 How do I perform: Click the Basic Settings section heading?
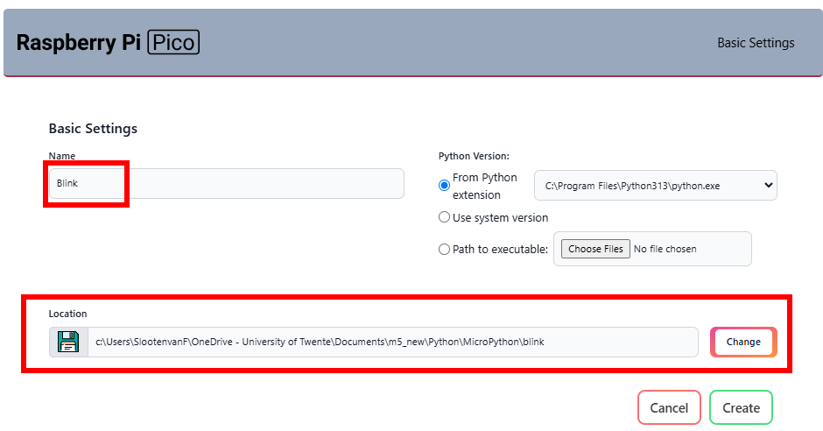[x=93, y=129]
